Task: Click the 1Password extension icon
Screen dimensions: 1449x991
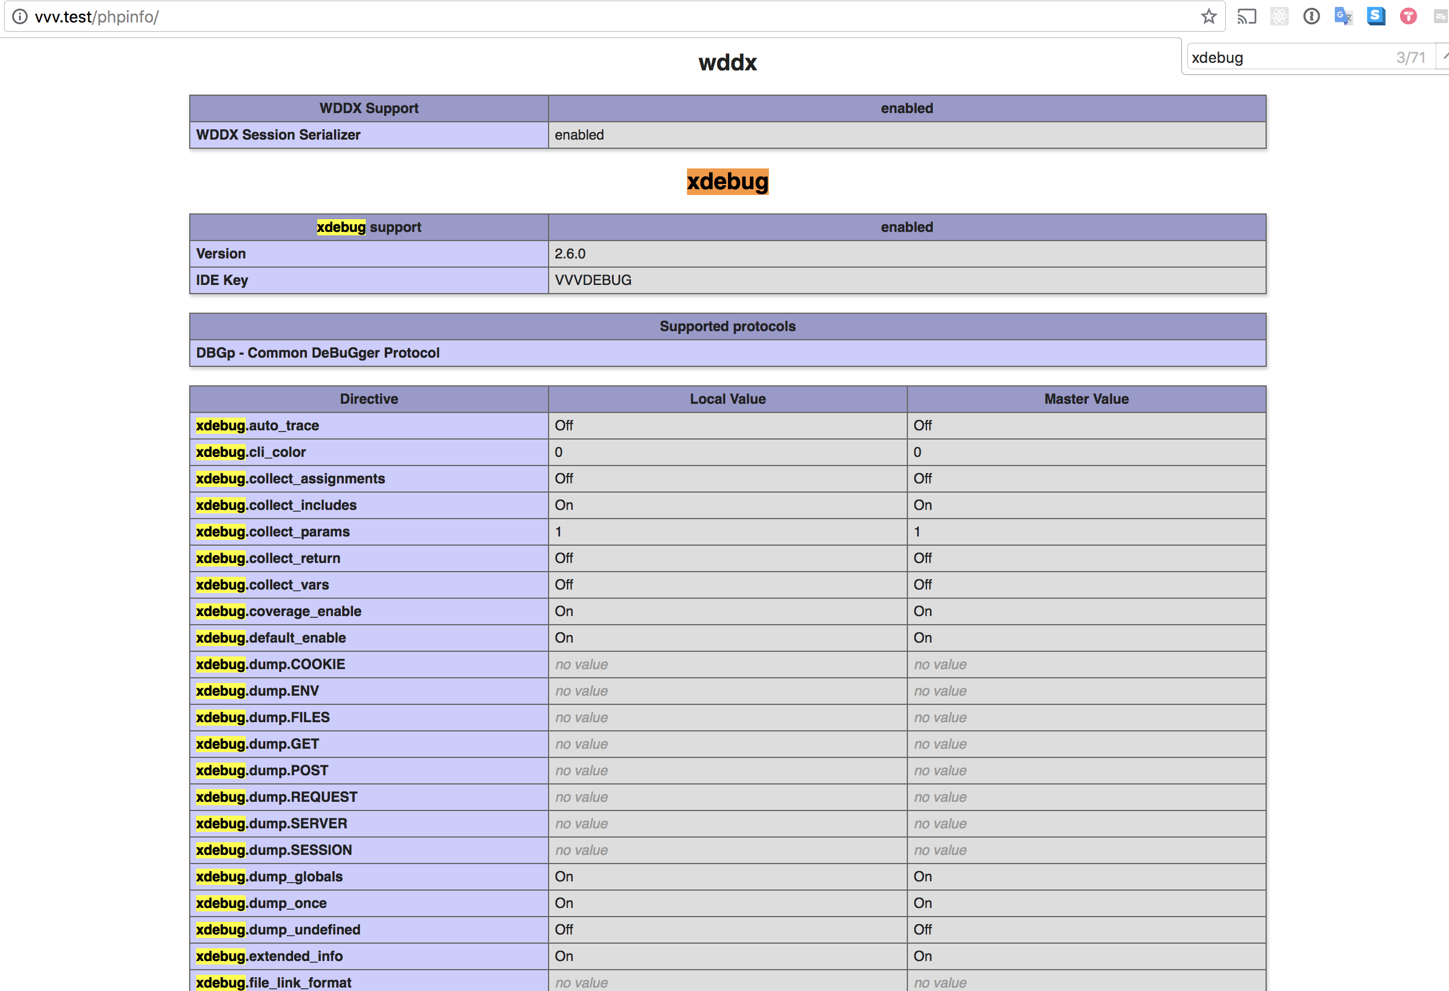Action: click(1311, 16)
